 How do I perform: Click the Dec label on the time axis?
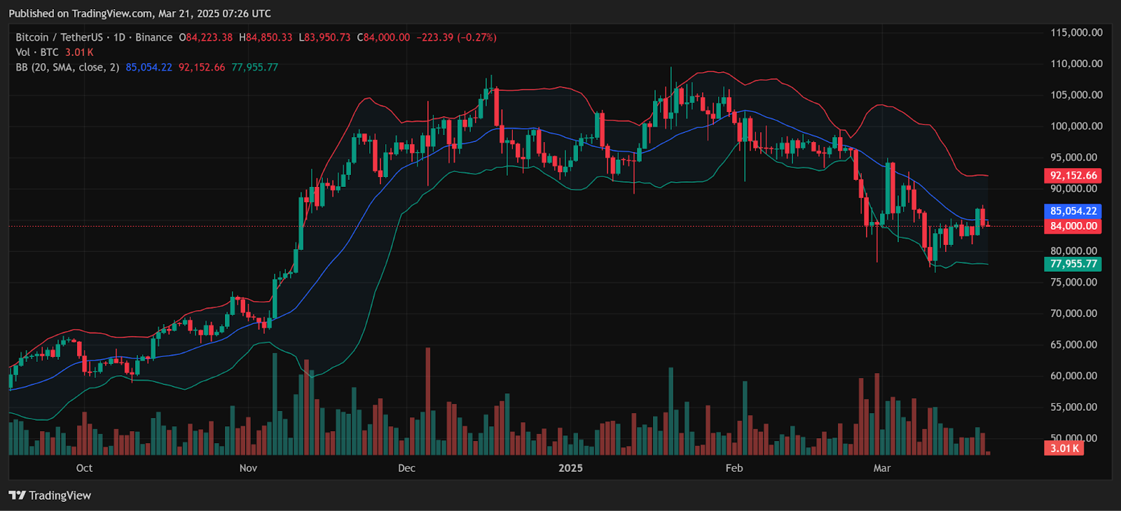click(406, 468)
